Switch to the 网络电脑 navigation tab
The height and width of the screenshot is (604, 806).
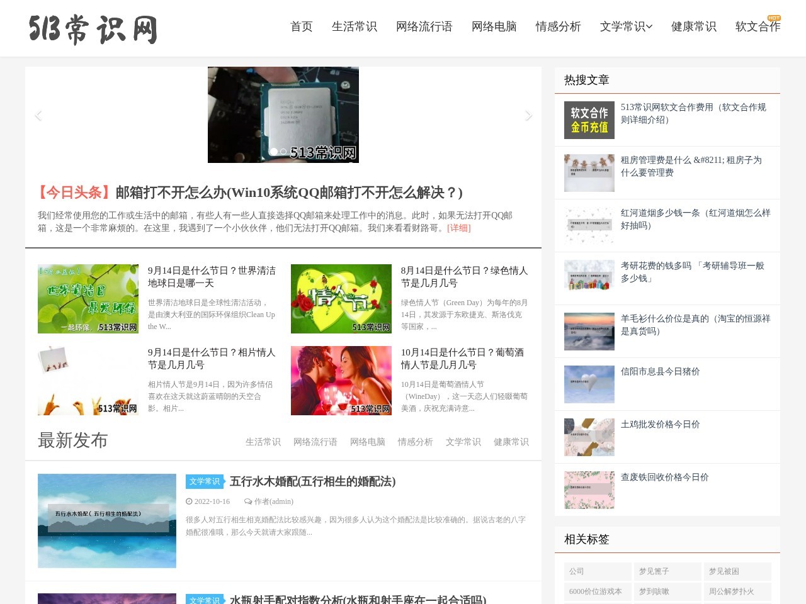[494, 27]
